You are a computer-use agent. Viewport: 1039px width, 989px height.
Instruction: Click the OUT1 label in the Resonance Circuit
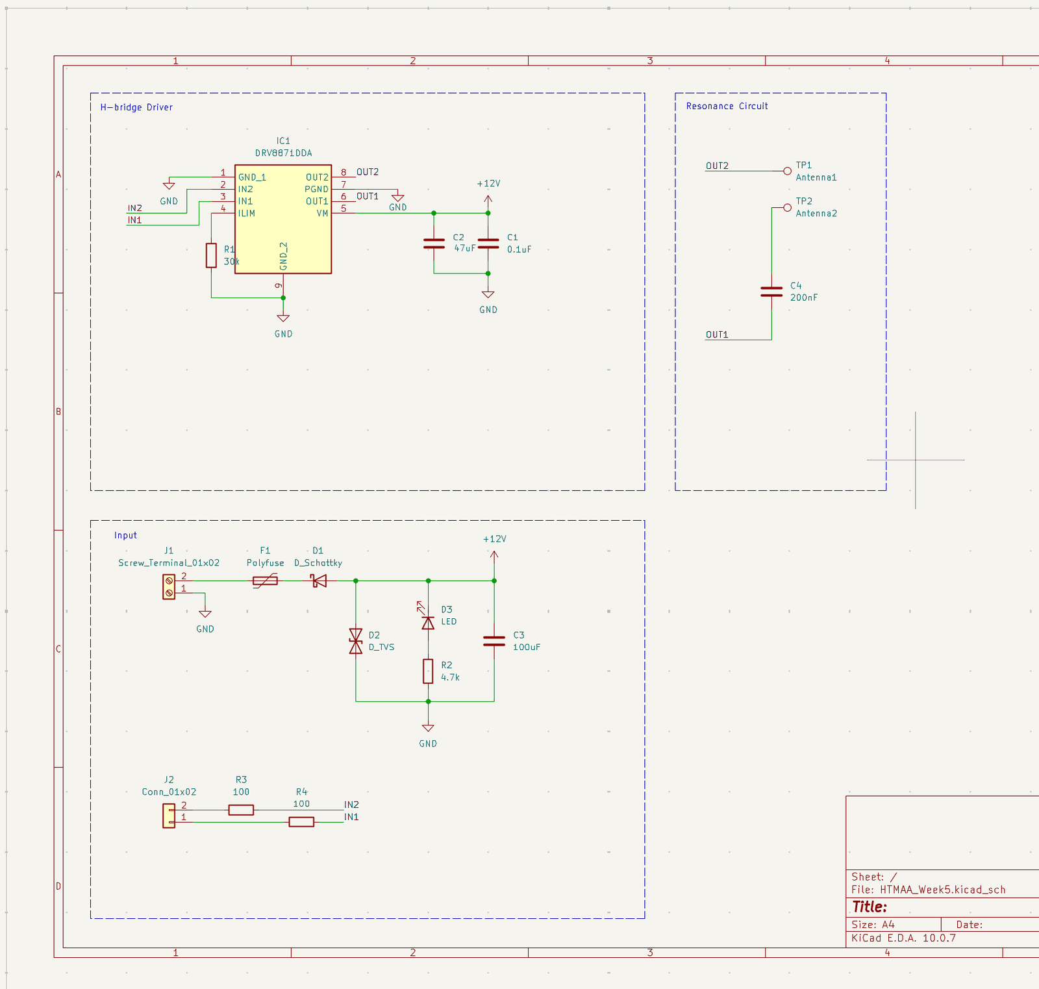(x=717, y=334)
